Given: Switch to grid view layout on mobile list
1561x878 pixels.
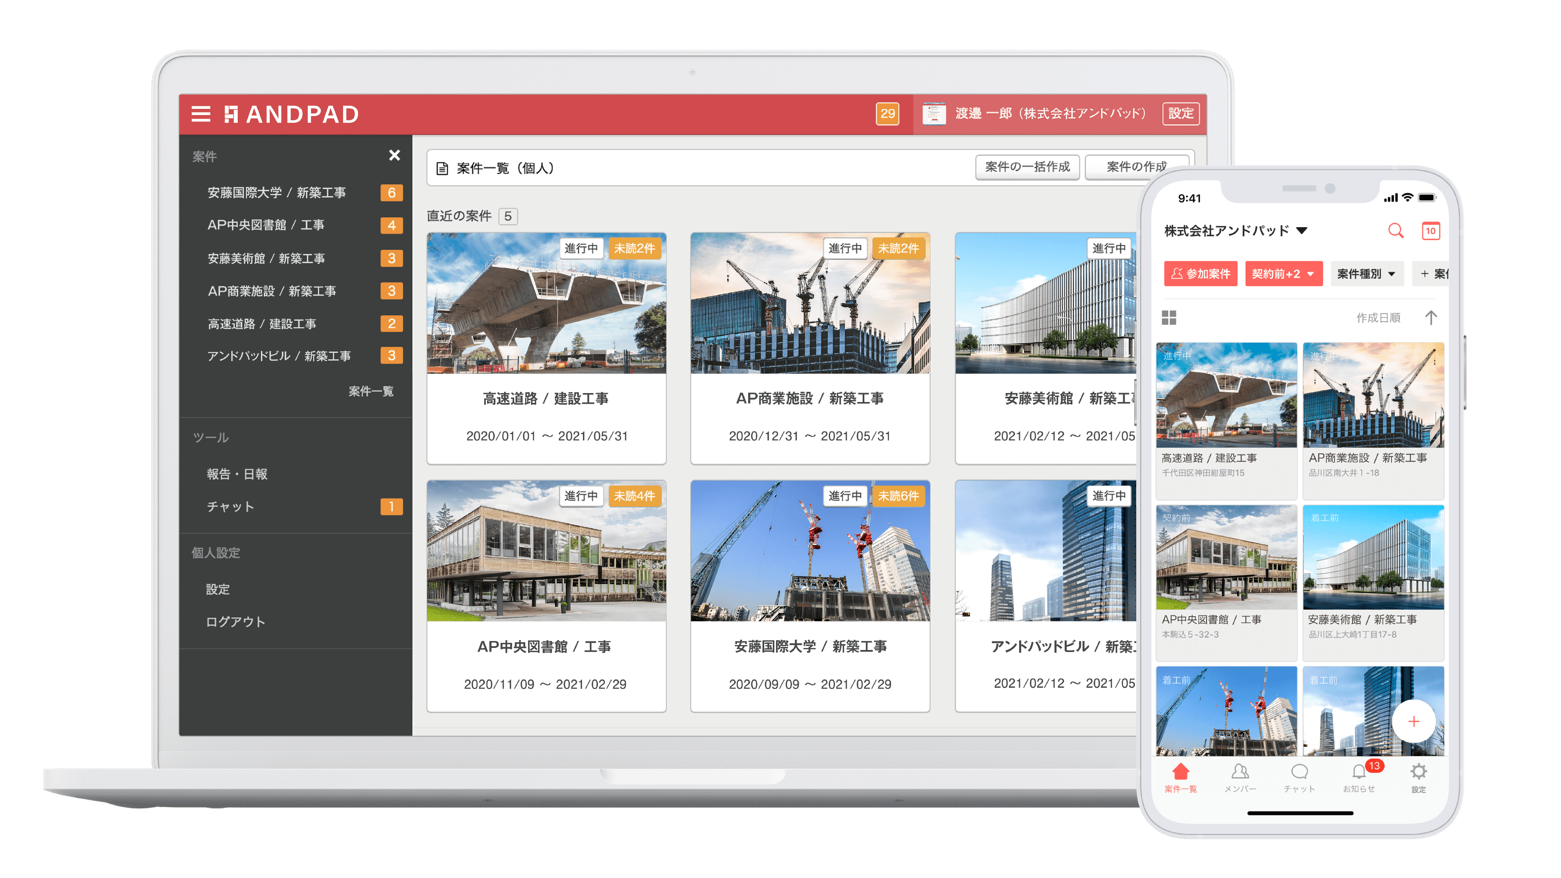Looking at the screenshot, I should click(x=1170, y=317).
